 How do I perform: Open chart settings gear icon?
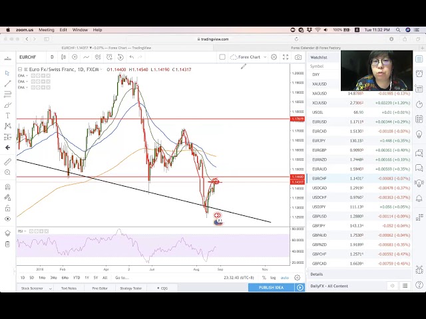(274, 57)
